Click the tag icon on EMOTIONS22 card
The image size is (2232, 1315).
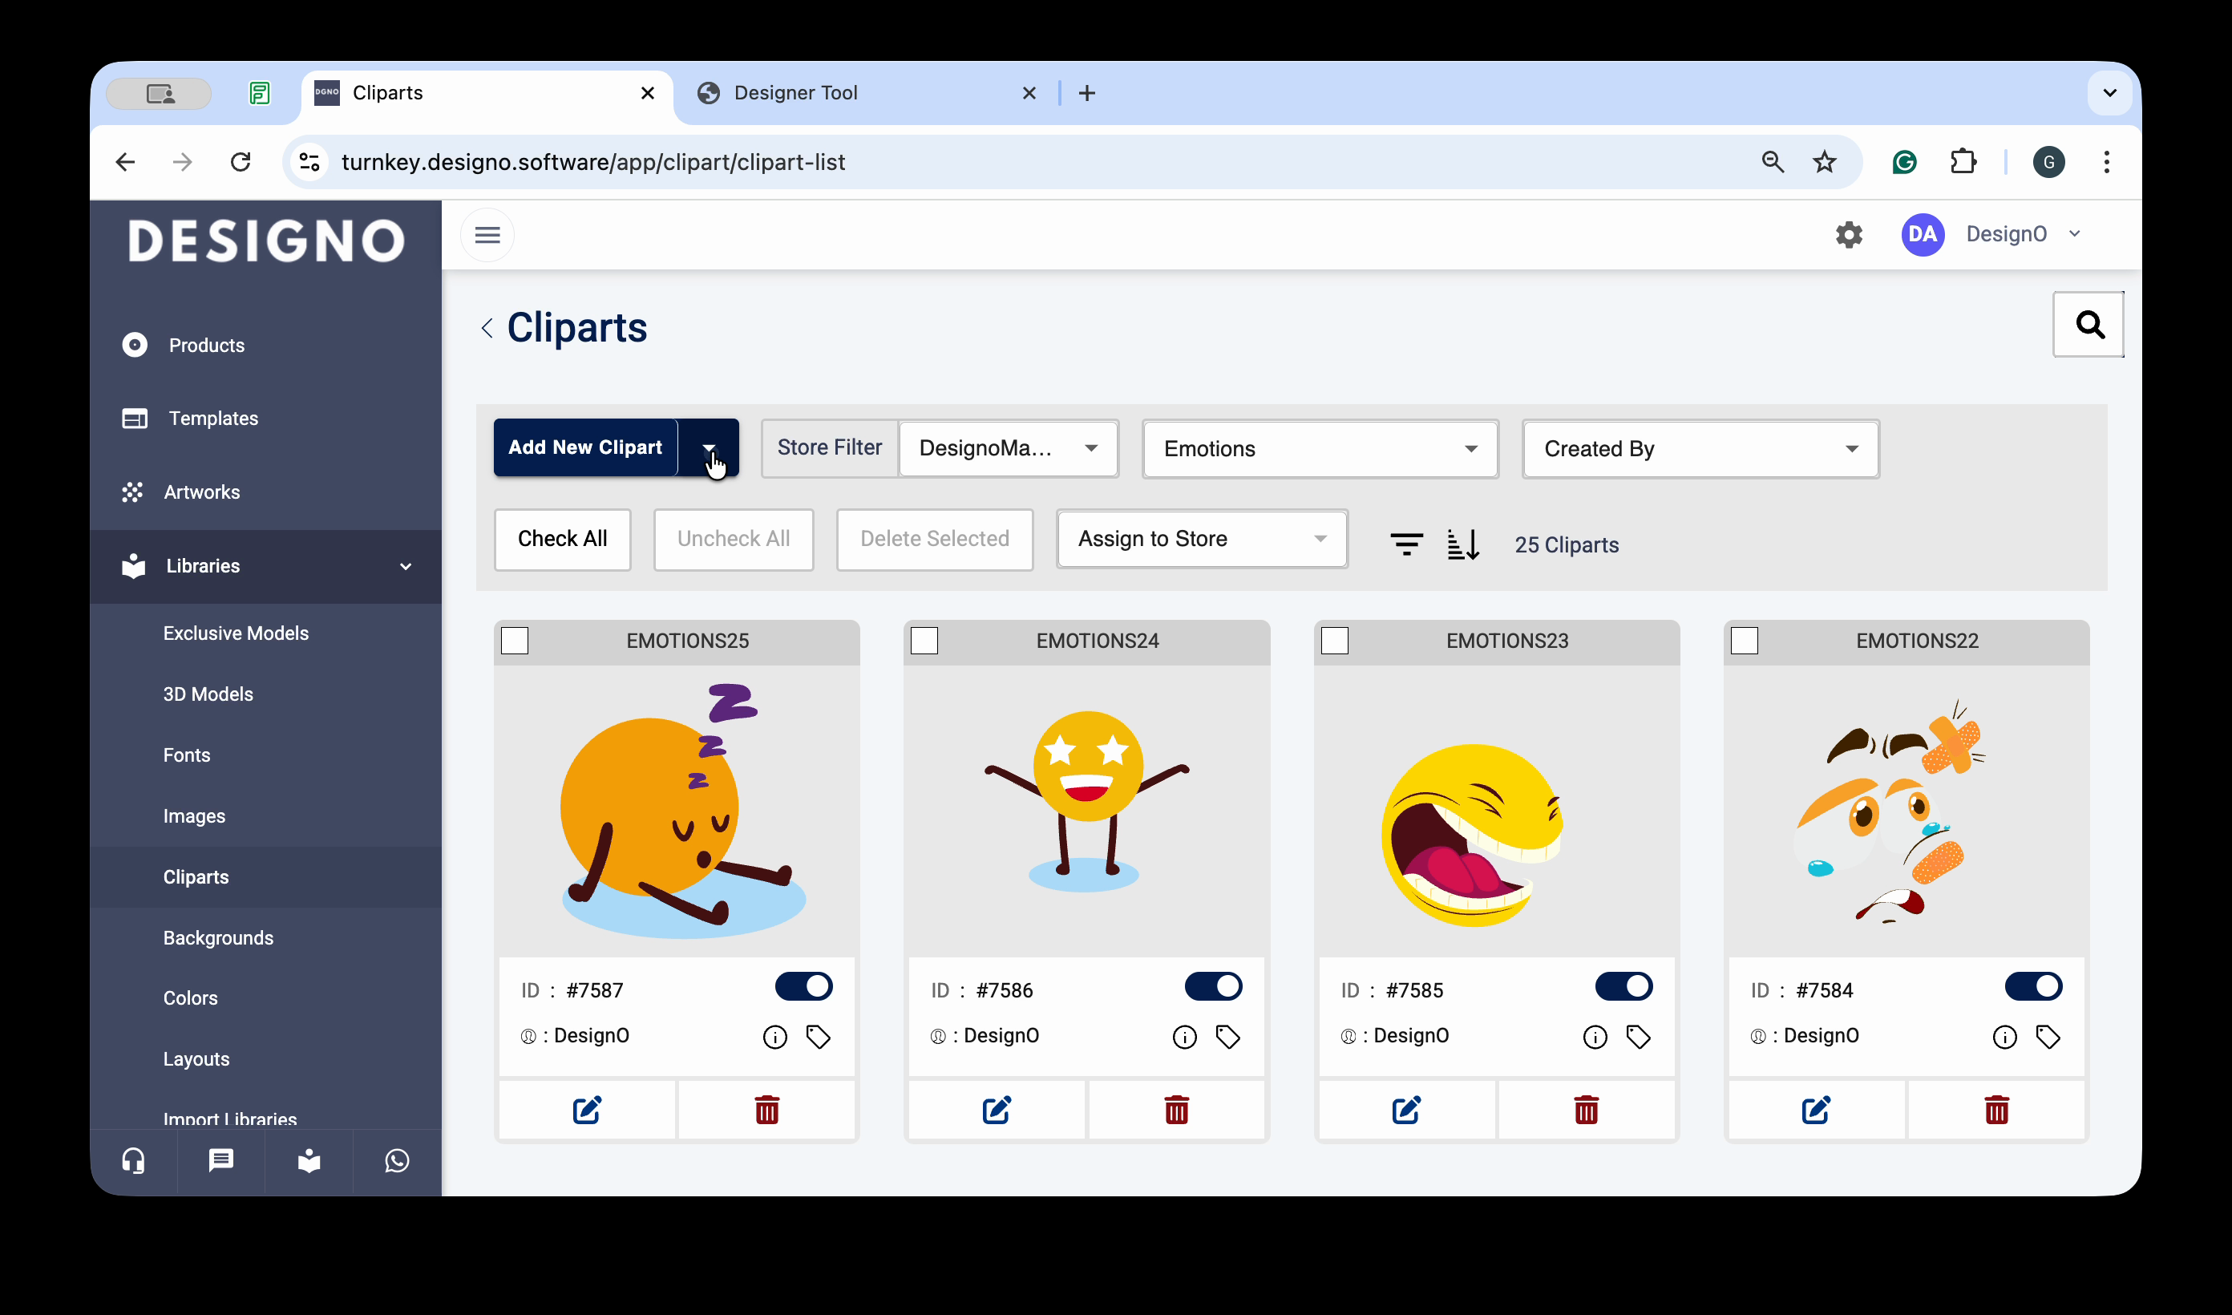(2048, 1037)
